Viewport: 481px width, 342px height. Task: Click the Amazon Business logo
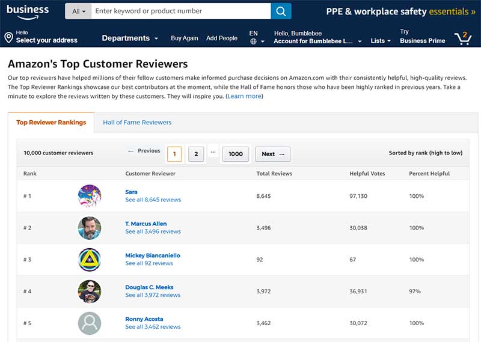pyautogui.click(x=28, y=12)
